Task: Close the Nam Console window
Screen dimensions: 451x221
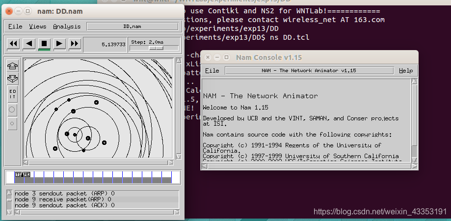Action: 208,57
